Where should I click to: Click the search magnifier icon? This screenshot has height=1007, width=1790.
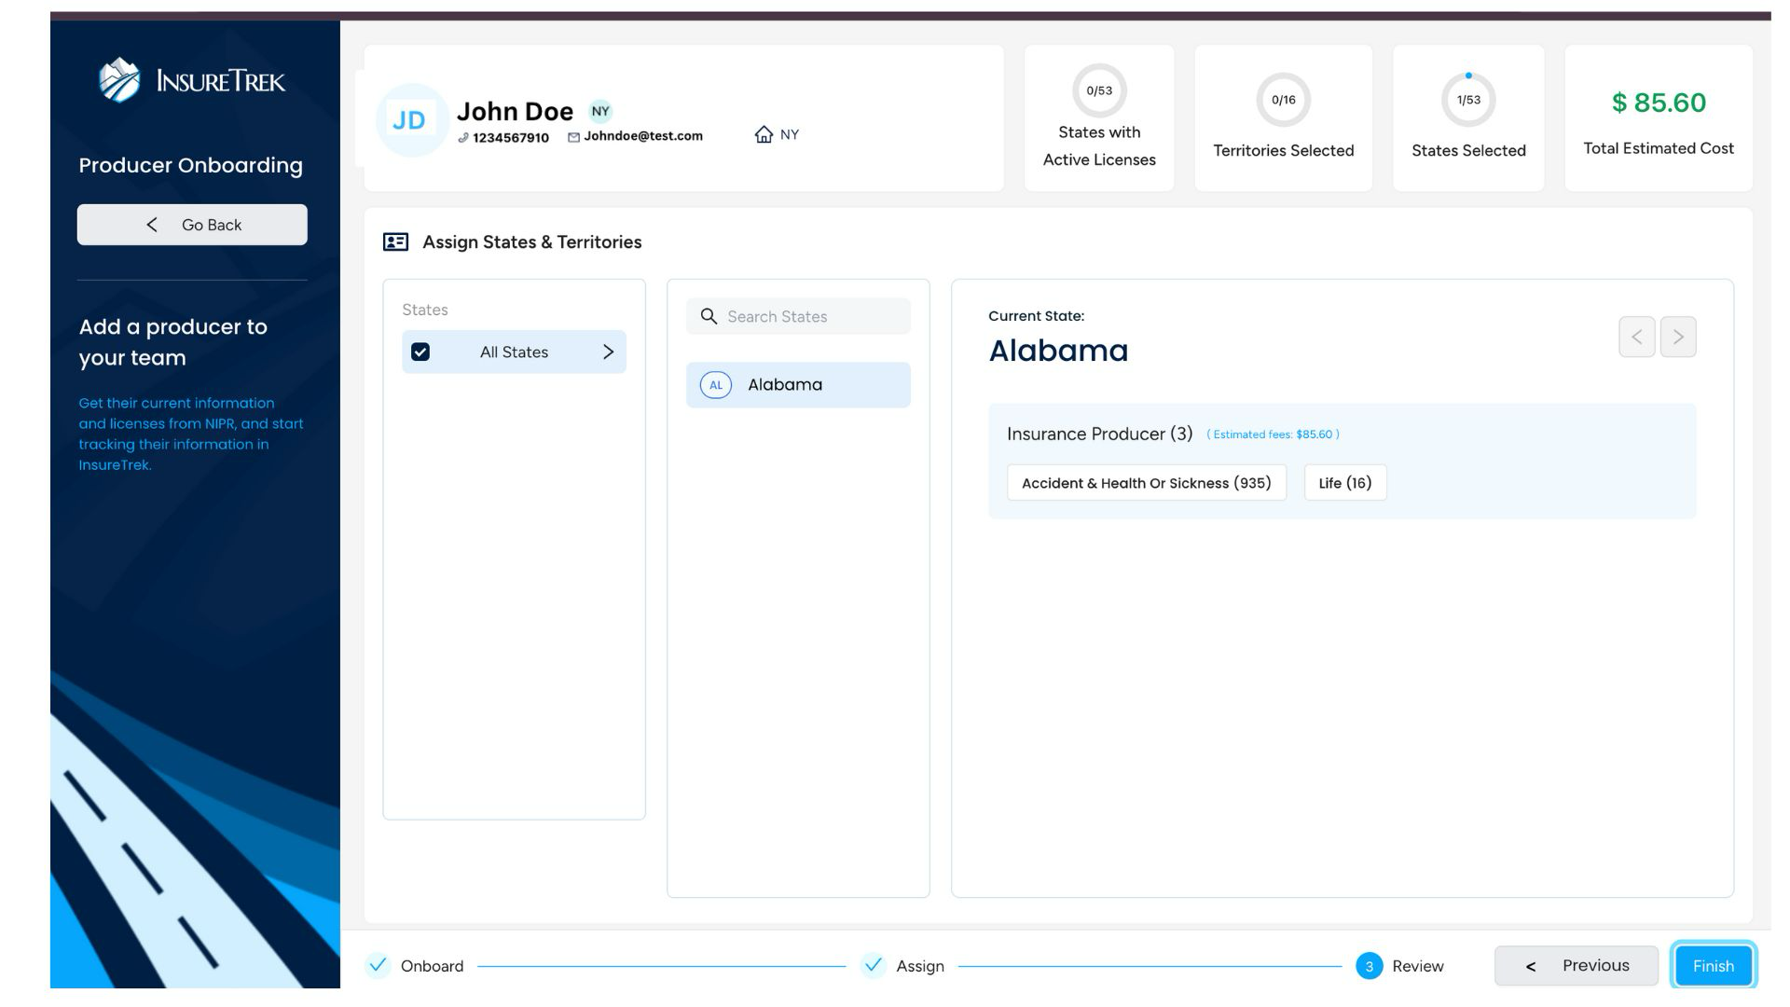point(709,317)
